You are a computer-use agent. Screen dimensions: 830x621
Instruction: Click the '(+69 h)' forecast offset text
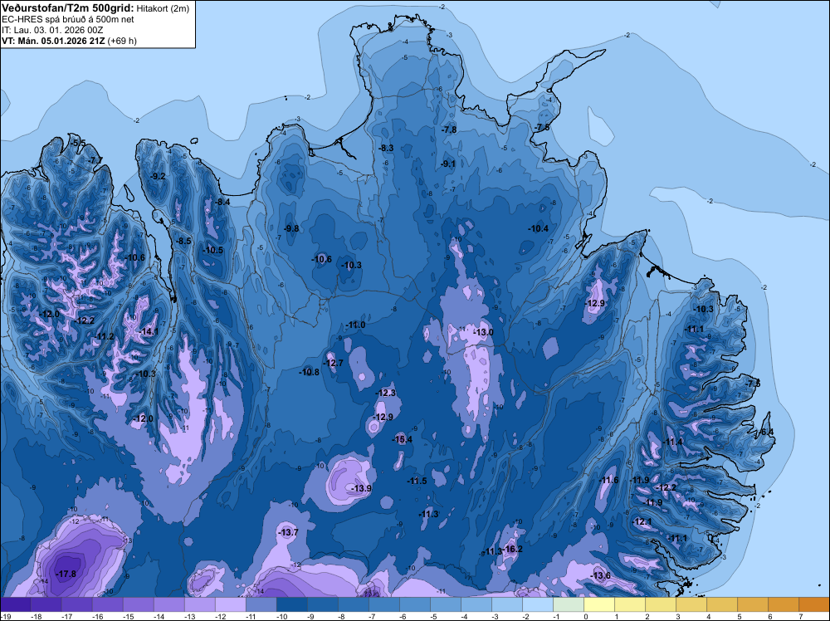pyautogui.click(x=122, y=41)
